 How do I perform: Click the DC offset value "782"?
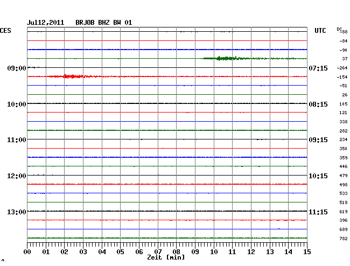pyautogui.click(x=344, y=239)
